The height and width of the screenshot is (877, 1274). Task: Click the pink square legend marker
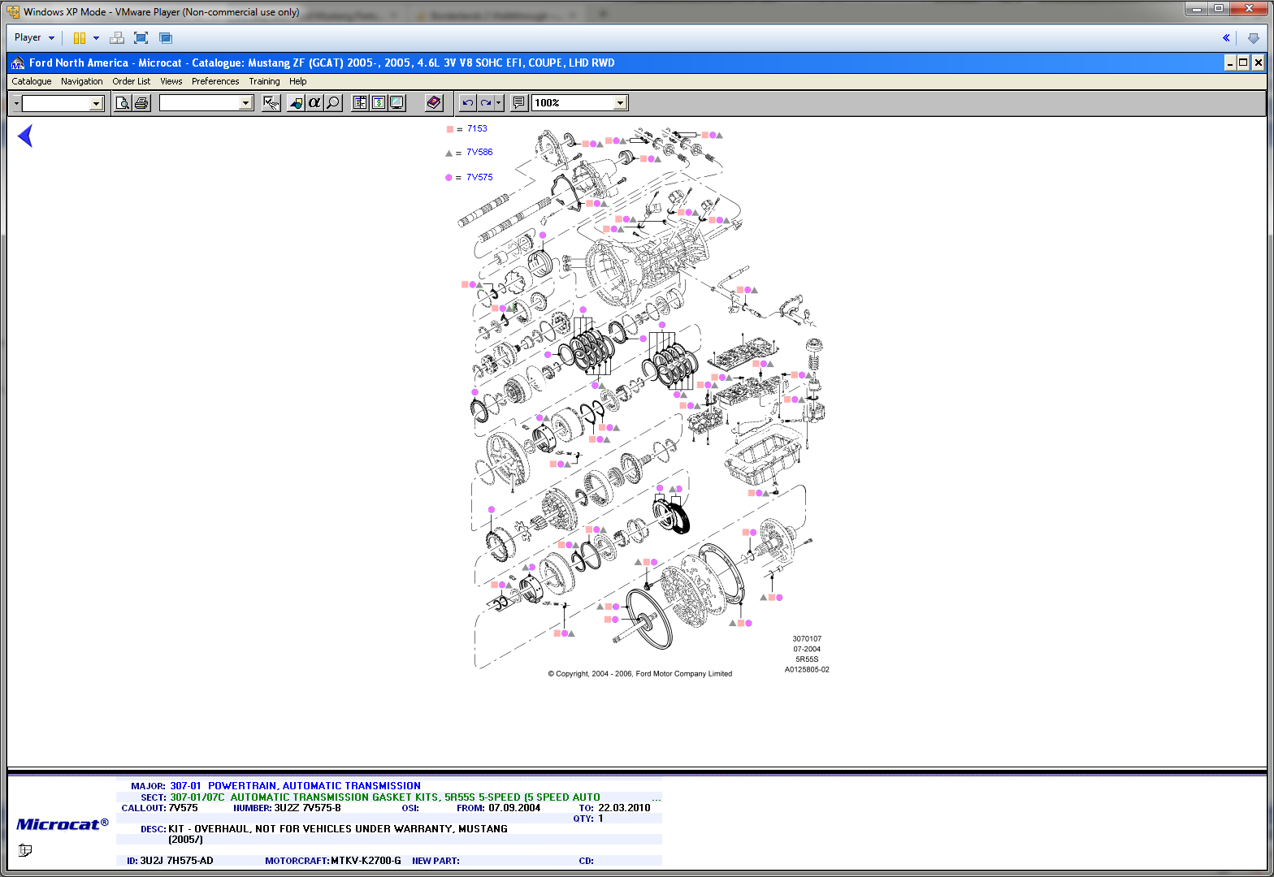click(449, 129)
